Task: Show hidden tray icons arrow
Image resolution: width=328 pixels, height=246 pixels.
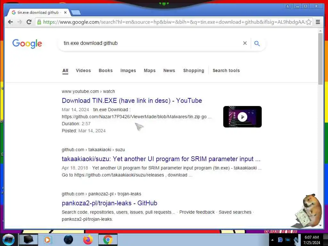Action: click(x=272, y=240)
